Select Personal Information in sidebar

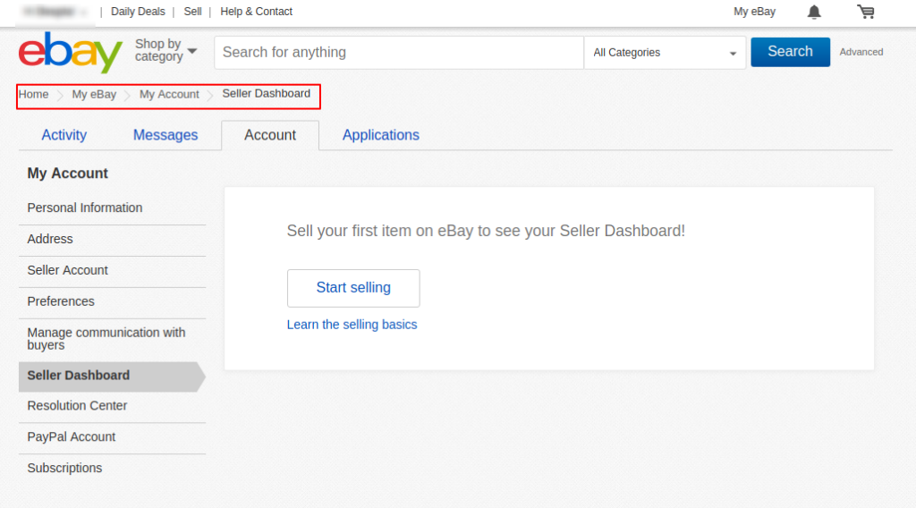click(85, 207)
